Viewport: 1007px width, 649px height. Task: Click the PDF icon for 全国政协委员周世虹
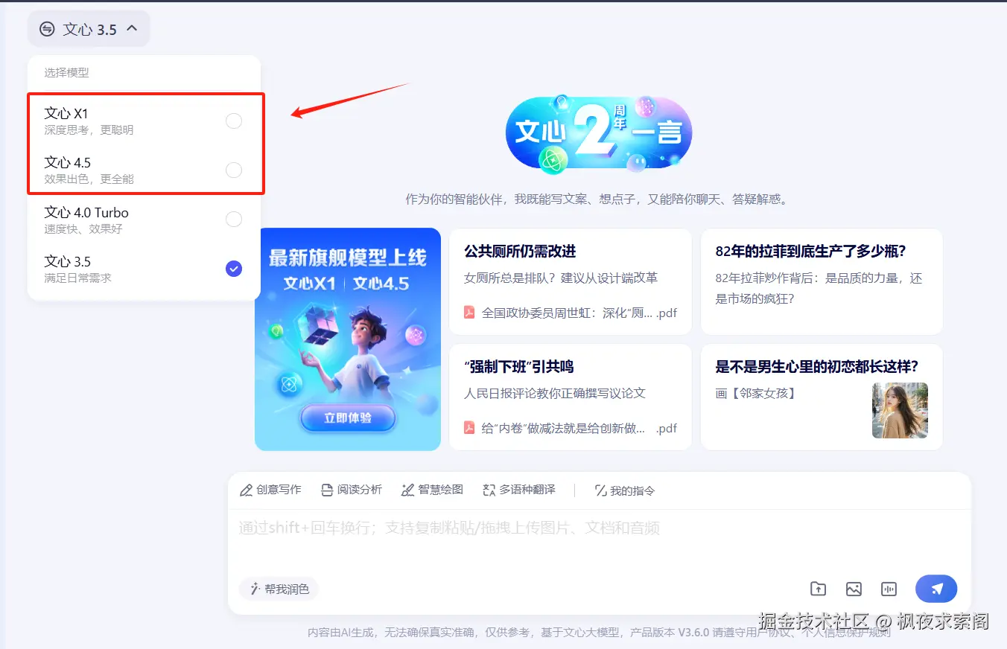(470, 313)
